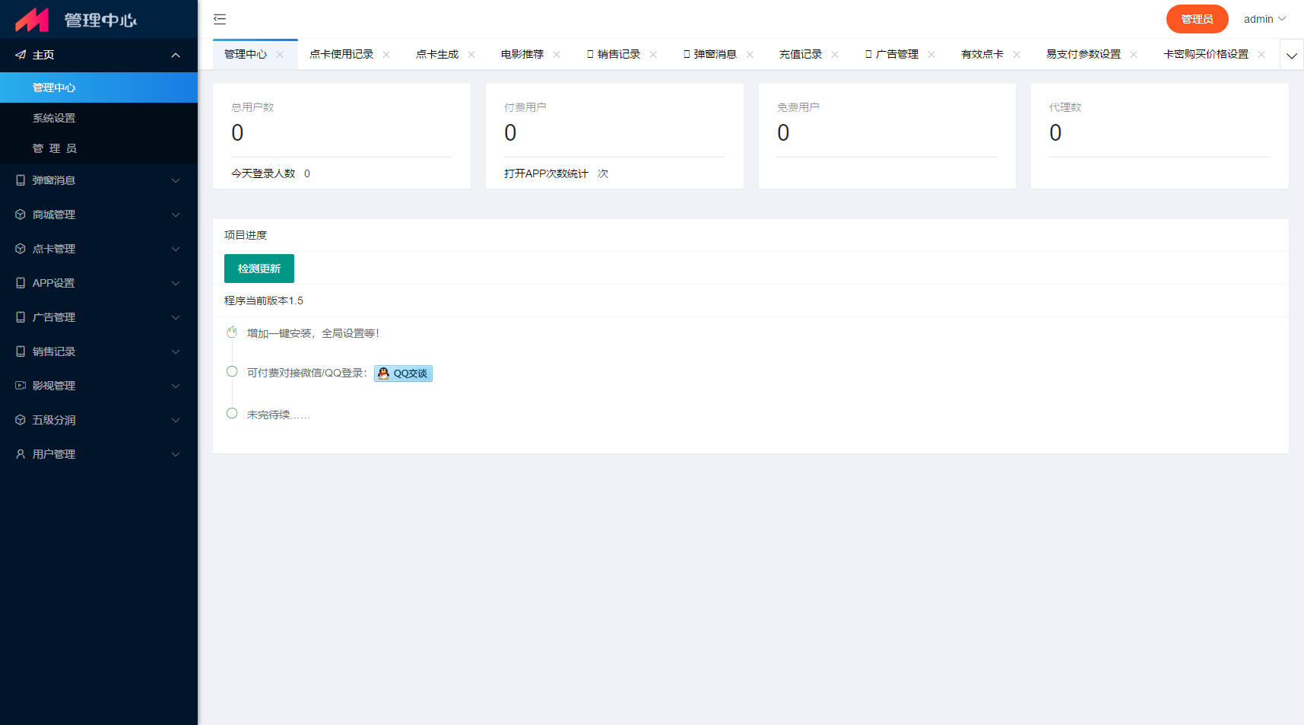Click the 用户管理 person icon
The image size is (1304, 725).
click(x=21, y=454)
